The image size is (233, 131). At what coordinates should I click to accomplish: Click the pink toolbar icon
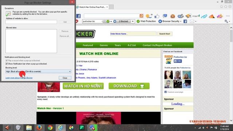click(220, 16)
